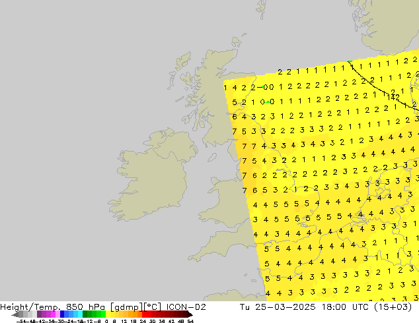419x323 pixels.
Task: Click the '[gdmp]' unit label
Action: (127, 307)
